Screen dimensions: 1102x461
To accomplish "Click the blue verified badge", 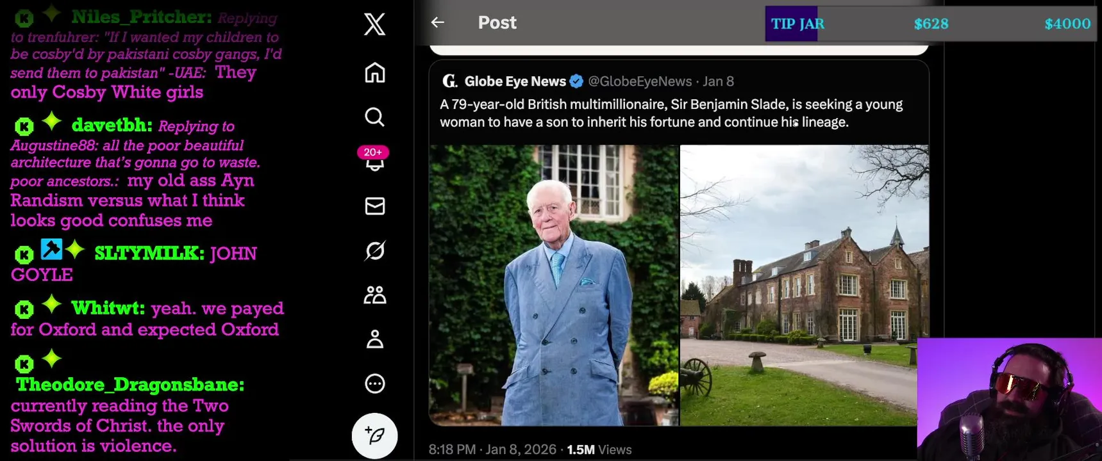I will click(576, 81).
